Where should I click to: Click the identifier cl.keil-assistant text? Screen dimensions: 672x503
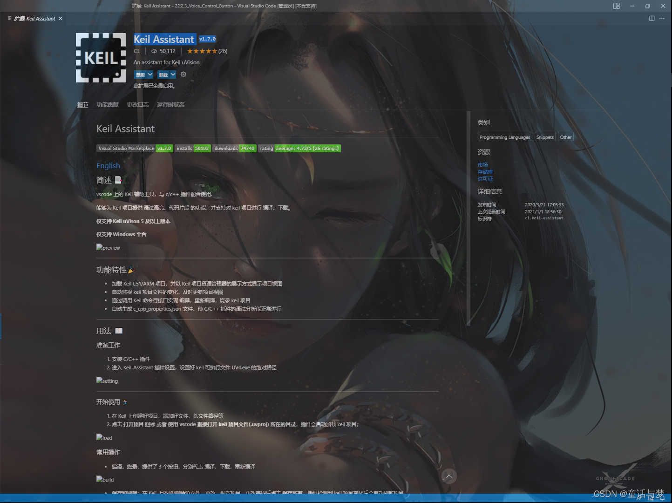(544, 218)
